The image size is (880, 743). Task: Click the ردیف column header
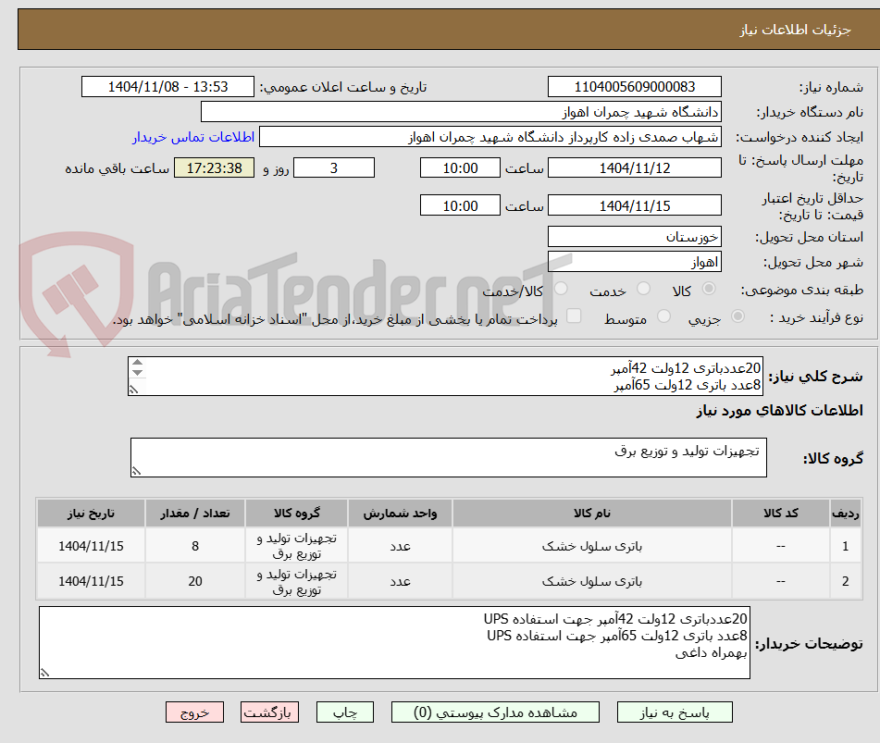(x=845, y=513)
